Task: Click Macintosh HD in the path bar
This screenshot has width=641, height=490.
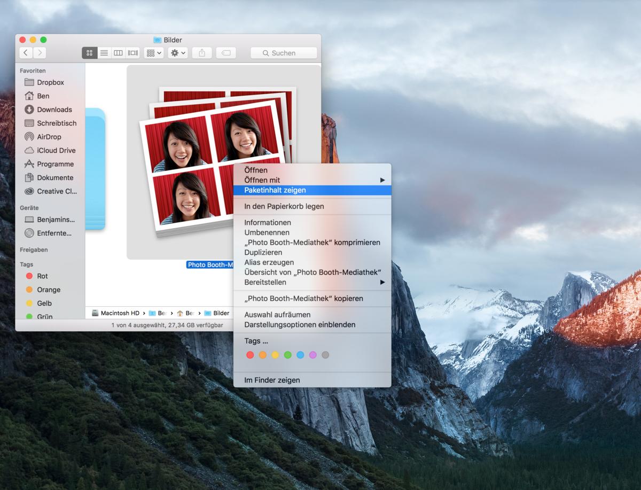Action: tap(115, 313)
